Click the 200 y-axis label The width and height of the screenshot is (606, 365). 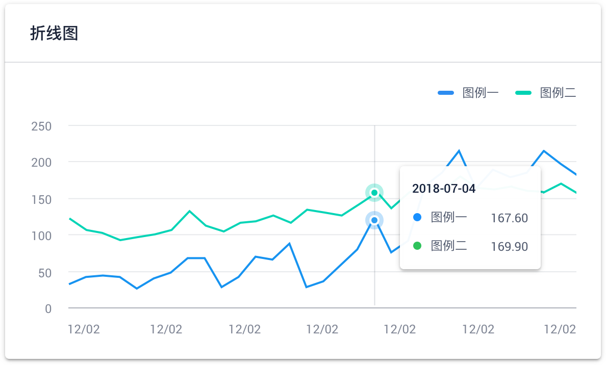[41, 163]
